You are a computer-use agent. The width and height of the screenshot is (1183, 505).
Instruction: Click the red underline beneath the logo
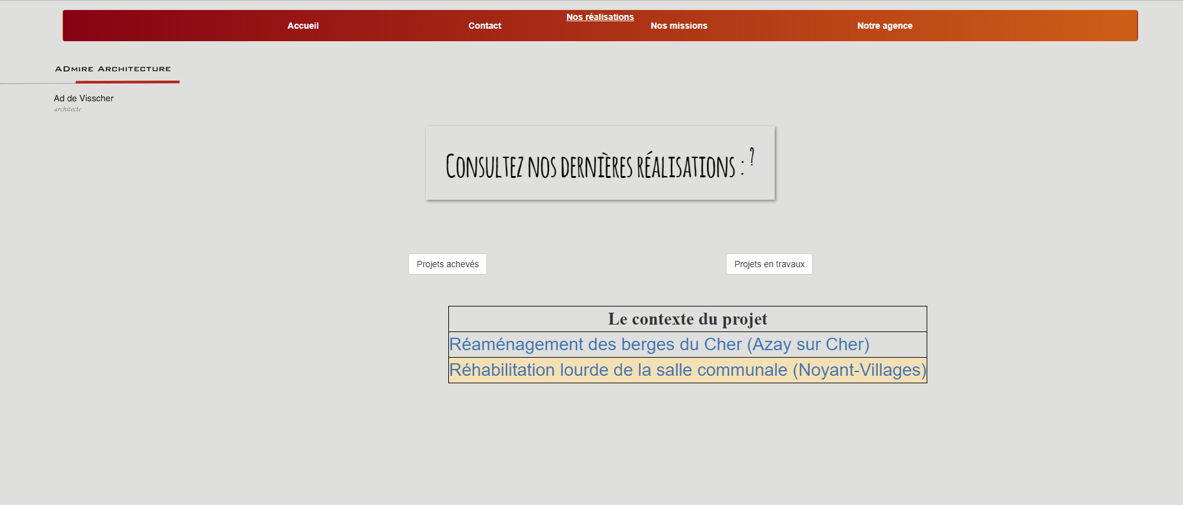(x=128, y=82)
